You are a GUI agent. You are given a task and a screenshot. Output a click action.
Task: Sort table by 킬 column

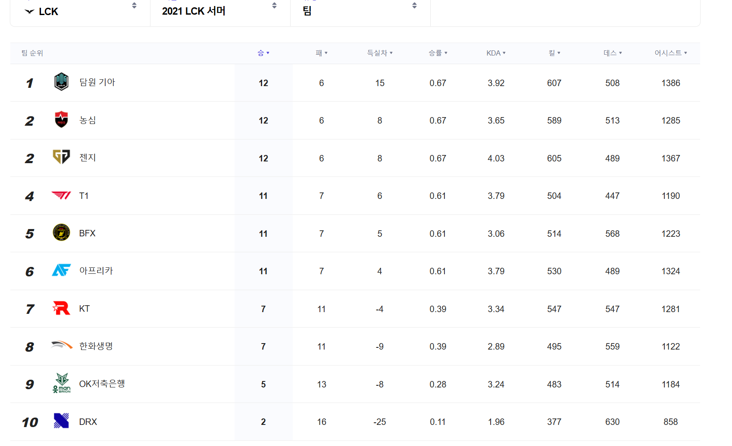[x=554, y=53]
